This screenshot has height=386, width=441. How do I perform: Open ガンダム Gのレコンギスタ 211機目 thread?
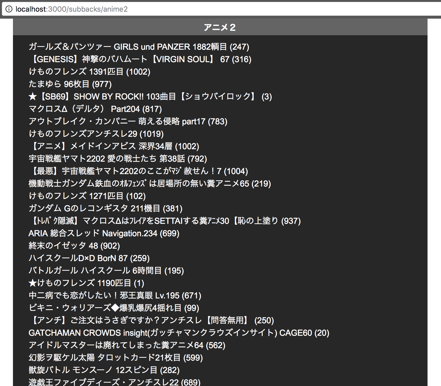105,208
